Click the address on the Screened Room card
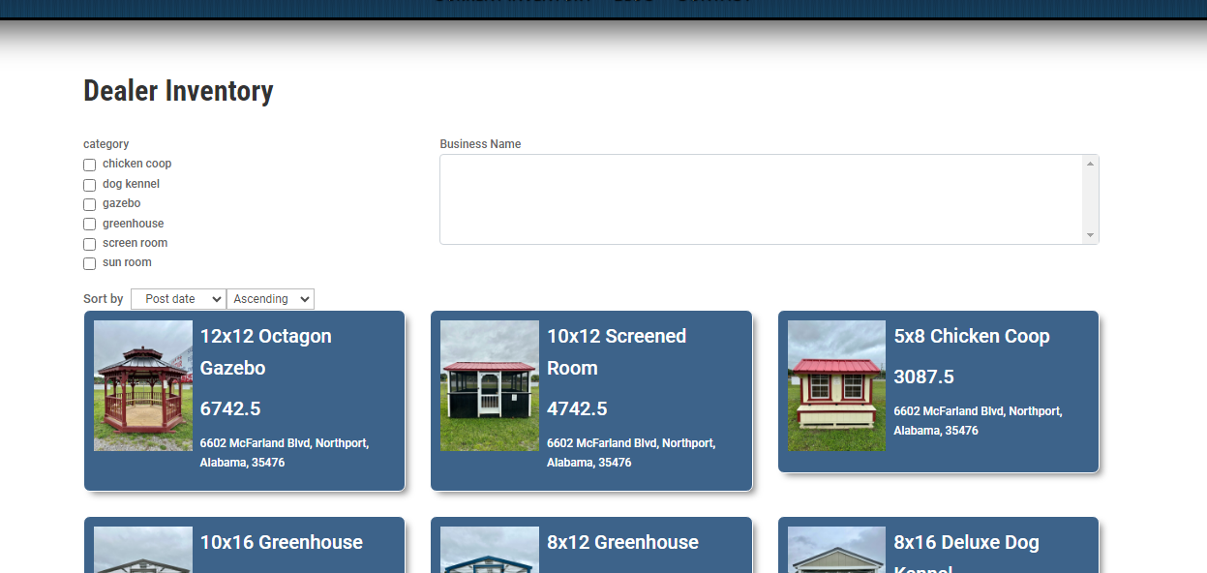 pos(631,453)
